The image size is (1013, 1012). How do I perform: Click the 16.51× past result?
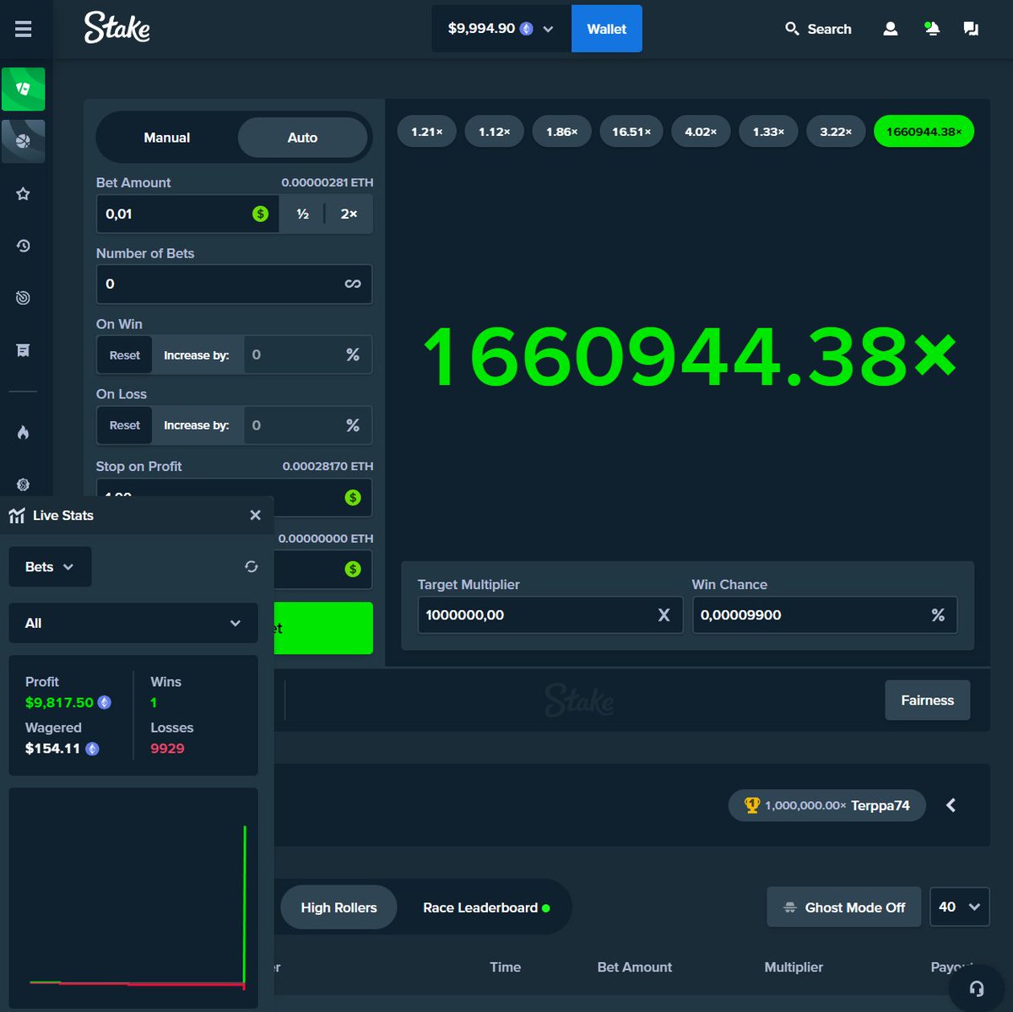point(631,132)
